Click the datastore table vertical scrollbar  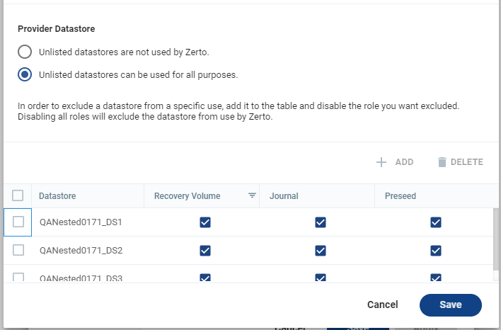(x=497, y=241)
